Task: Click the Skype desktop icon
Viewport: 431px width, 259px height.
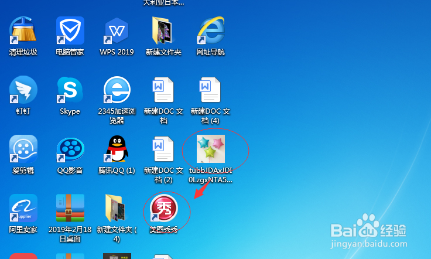Action: 70,90
